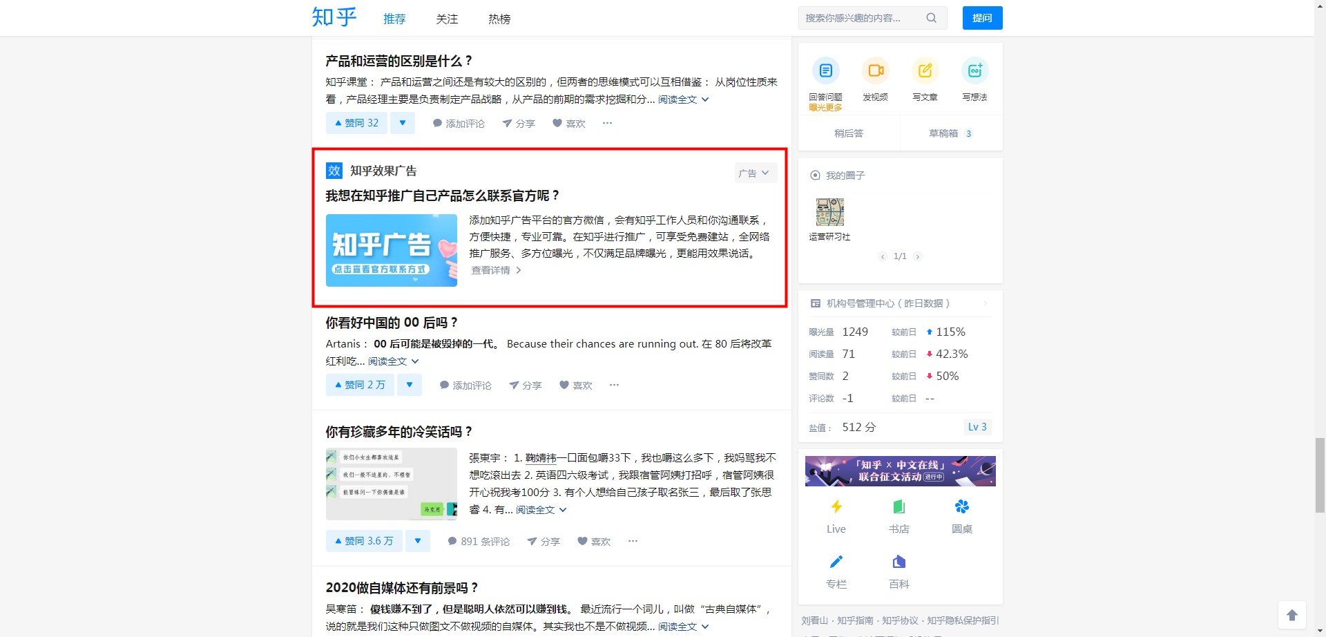Image resolution: width=1326 pixels, height=637 pixels.
Task: Click the 知乎效果广告 avatar icon
Action: point(334,171)
